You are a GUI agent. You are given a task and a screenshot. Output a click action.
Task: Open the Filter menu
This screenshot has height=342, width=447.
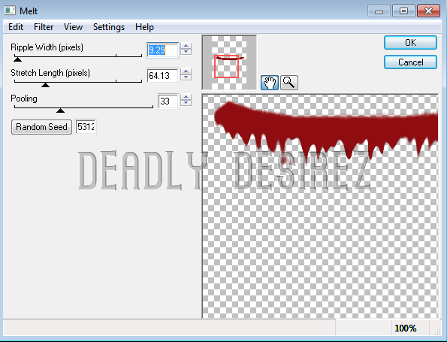[44, 27]
